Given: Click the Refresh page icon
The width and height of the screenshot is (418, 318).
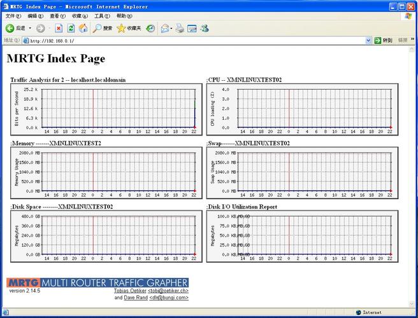Looking at the screenshot, I should 71,28.
